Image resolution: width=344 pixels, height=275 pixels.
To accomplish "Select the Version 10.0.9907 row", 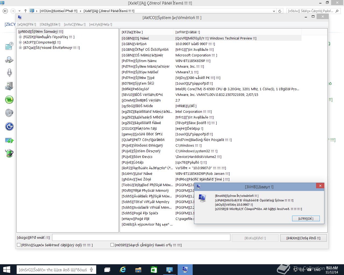I will [x=211, y=44].
